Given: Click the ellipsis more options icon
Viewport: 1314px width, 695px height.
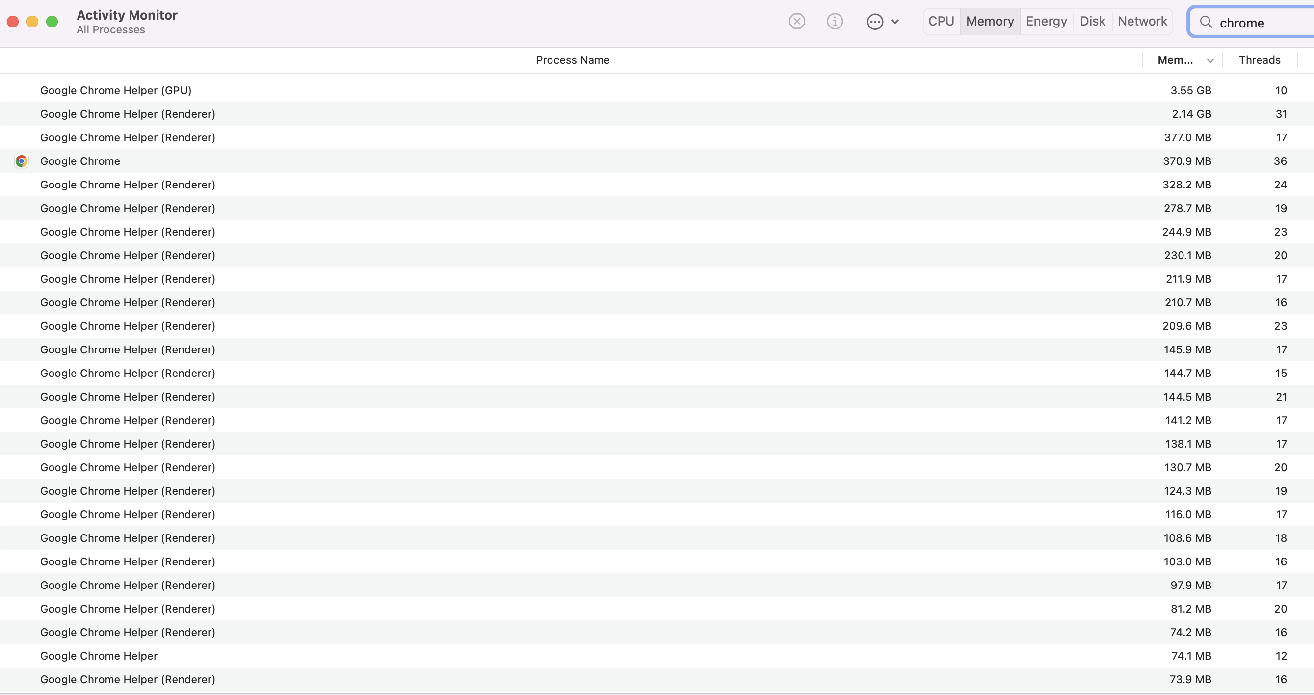Looking at the screenshot, I should click(x=875, y=22).
